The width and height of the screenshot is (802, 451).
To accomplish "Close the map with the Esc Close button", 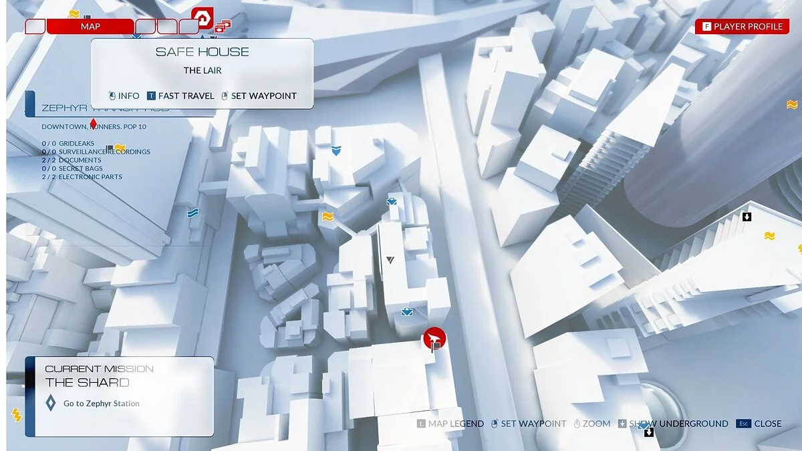I will click(759, 424).
